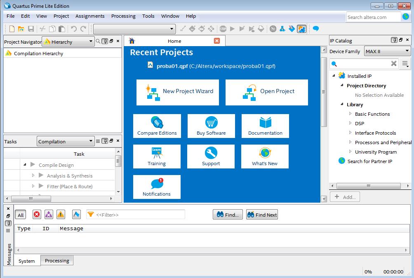Open the IP Catalog options menu icon
Viewport: 414px width, 278px height.
[405, 64]
